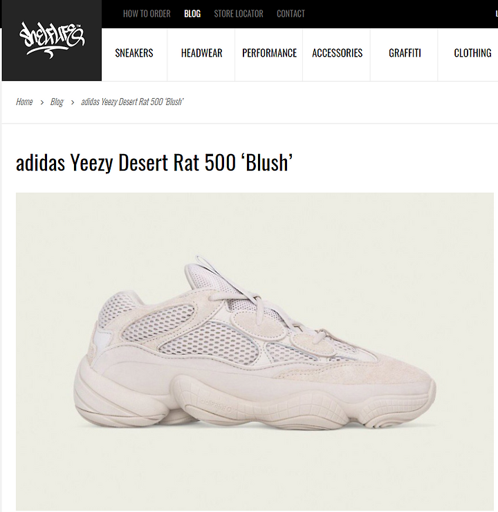Open the Clothing category
Screen dimensions: 498x512
(x=472, y=53)
